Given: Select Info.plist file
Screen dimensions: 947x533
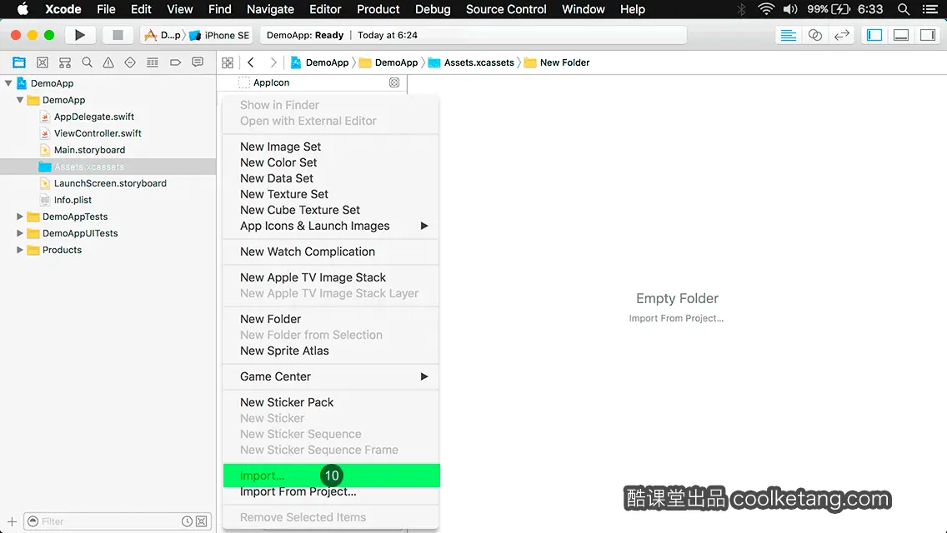Looking at the screenshot, I should (73, 200).
